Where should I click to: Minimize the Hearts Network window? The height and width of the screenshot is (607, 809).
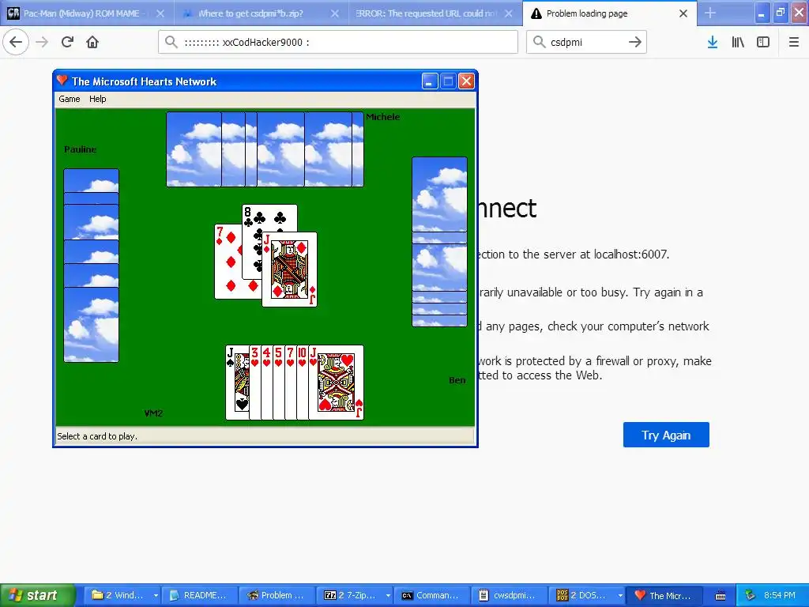[x=429, y=81]
